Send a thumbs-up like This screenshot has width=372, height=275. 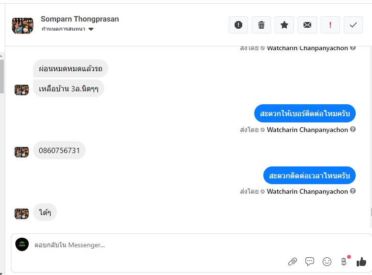point(361,262)
